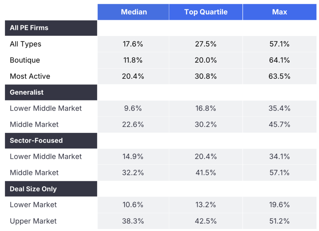Select the Sector-Focused section header
The height and width of the screenshot is (231, 319).
coord(36,141)
